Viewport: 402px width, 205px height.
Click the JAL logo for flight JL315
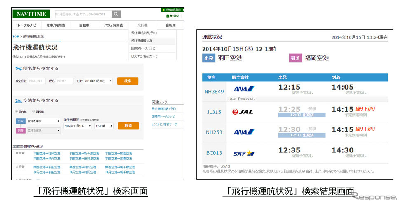pyautogui.click(x=243, y=112)
